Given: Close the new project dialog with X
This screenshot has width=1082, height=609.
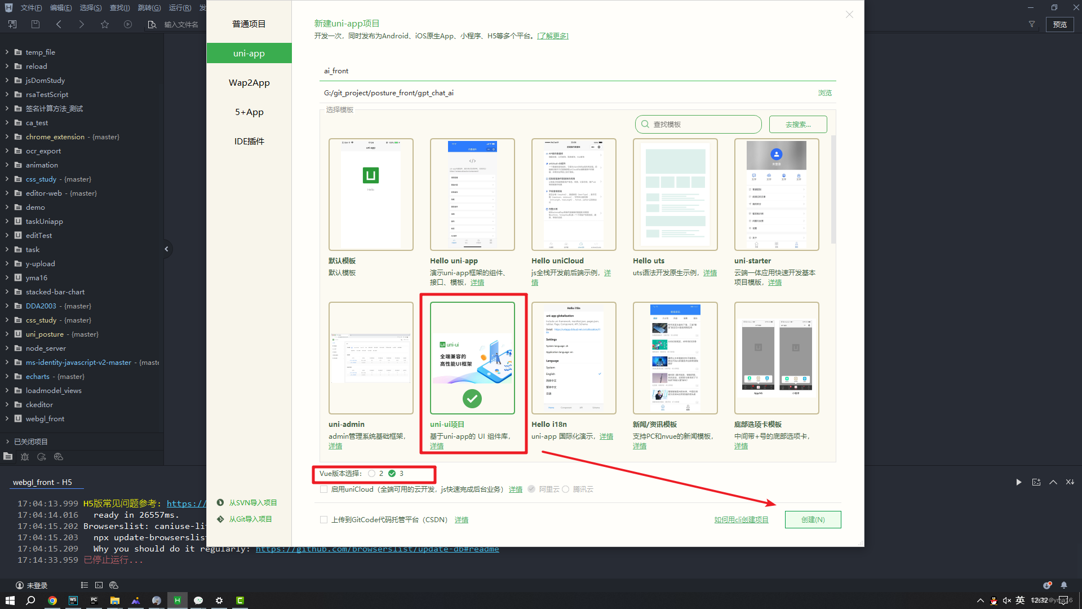Looking at the screenshot, I should tap(849, 15).
